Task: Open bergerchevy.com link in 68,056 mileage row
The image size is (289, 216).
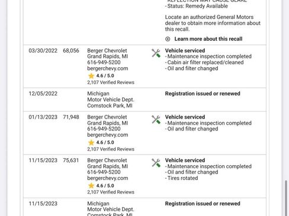Action: pos(108,68)
